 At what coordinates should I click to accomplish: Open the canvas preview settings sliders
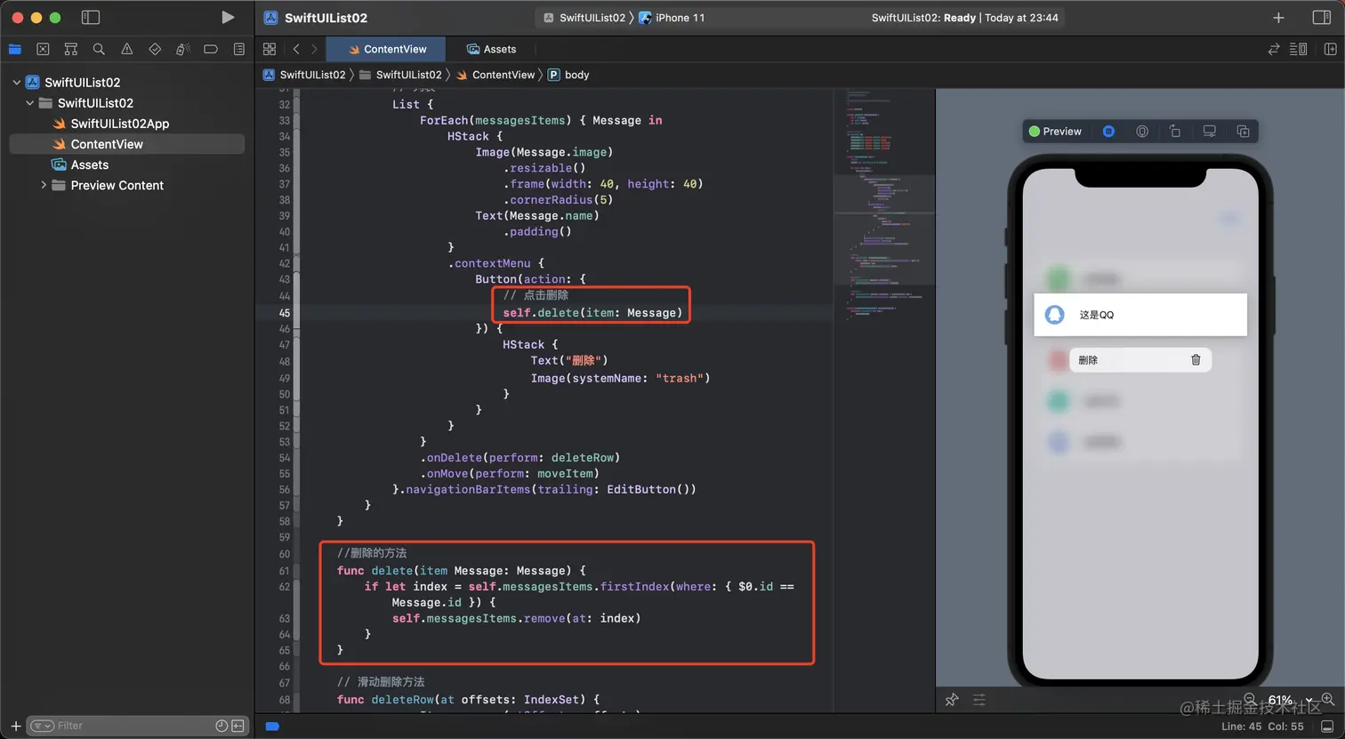click(979, 700)
